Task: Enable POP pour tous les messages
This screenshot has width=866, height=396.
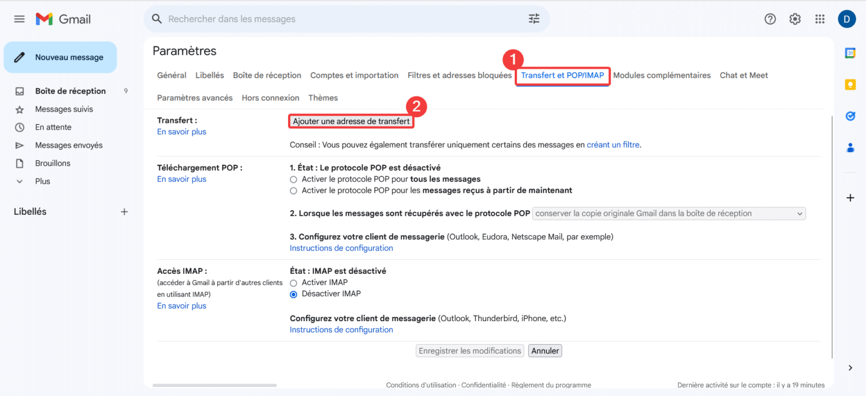Action: click(x=293, y=179)
